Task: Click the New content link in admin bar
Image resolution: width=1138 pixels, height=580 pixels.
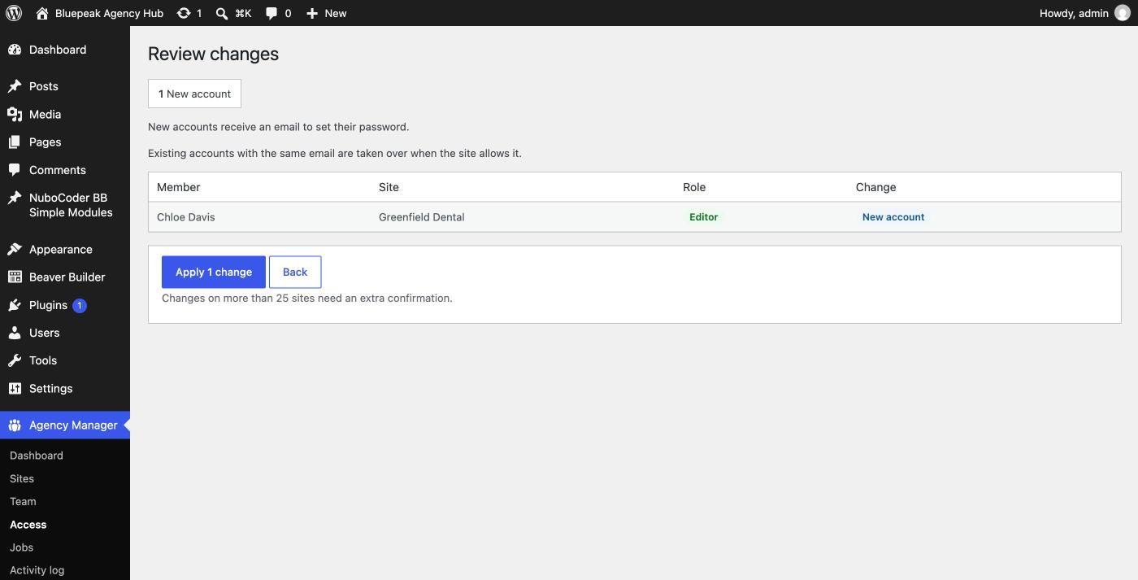Action: point(326,13)
